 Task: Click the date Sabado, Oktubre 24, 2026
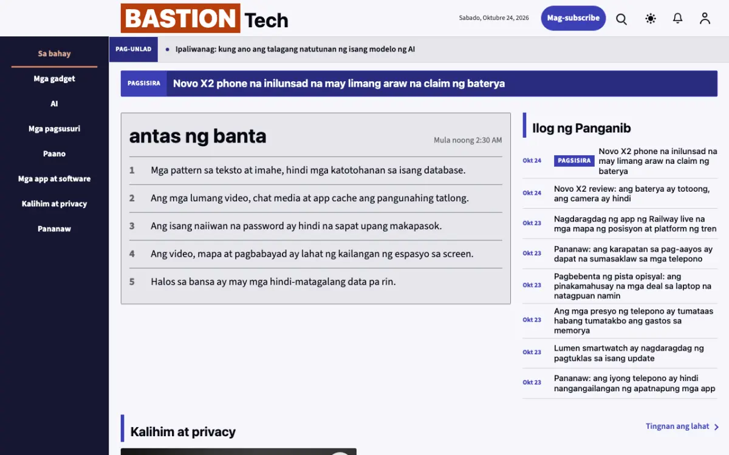pyautogui.click(x=494, y=18)
